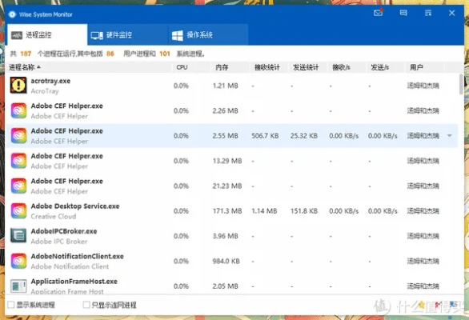Click the total process count 187
This screenshot has width=469, height=320.
[x=26, y=54]
